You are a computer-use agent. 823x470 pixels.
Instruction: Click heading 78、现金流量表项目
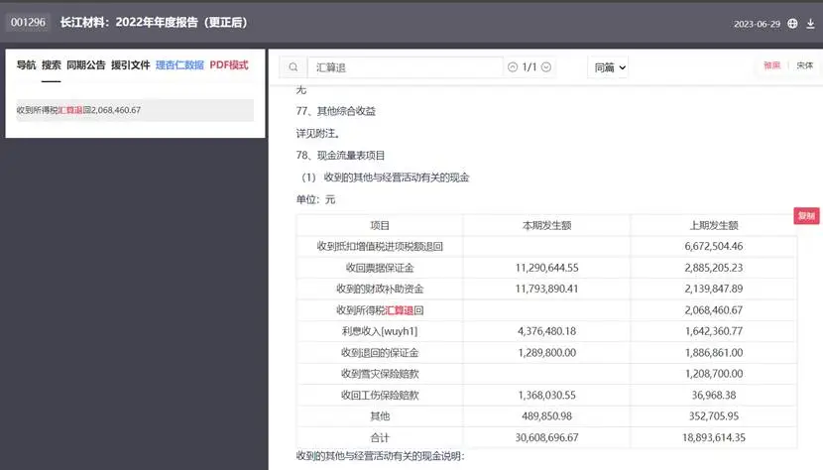click(x=340, y=156)
